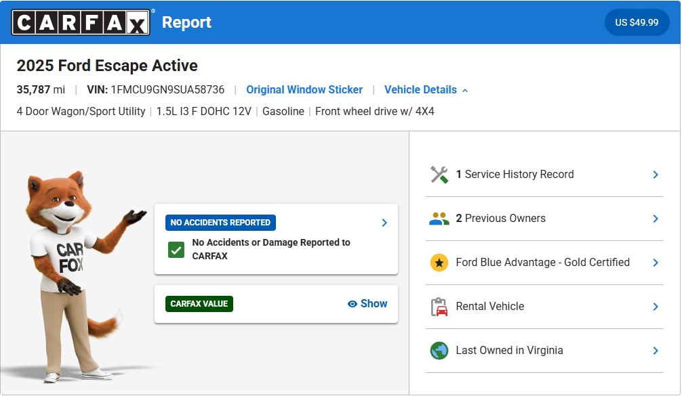Click the Gasoline fuel type text
The height and width of the screenshot is (396, 682).
(x=283, y=112)
